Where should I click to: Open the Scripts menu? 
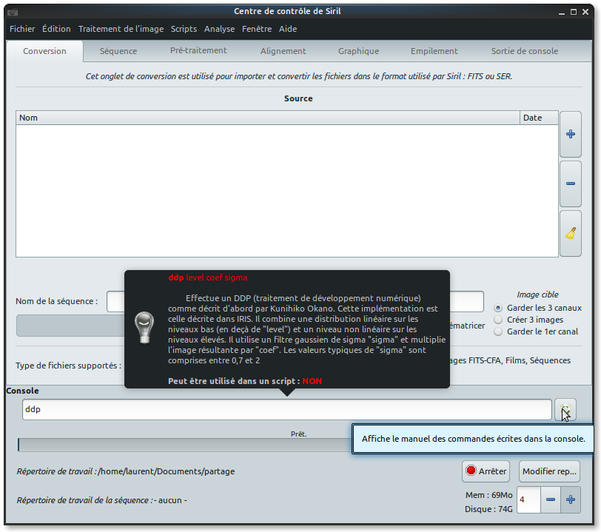tap(184, 29)
